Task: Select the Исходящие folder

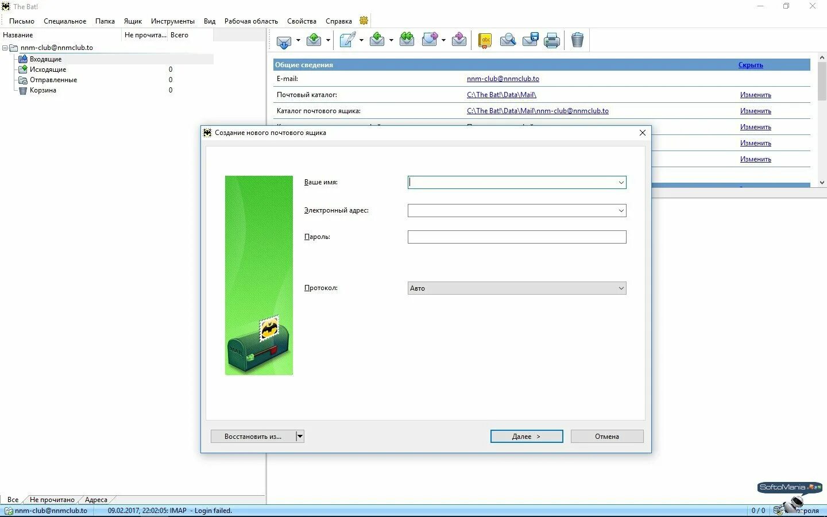Action: point(48,70)
